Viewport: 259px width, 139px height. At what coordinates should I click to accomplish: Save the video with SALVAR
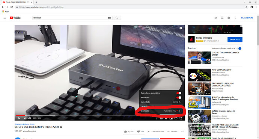click(x=172, y=131)
